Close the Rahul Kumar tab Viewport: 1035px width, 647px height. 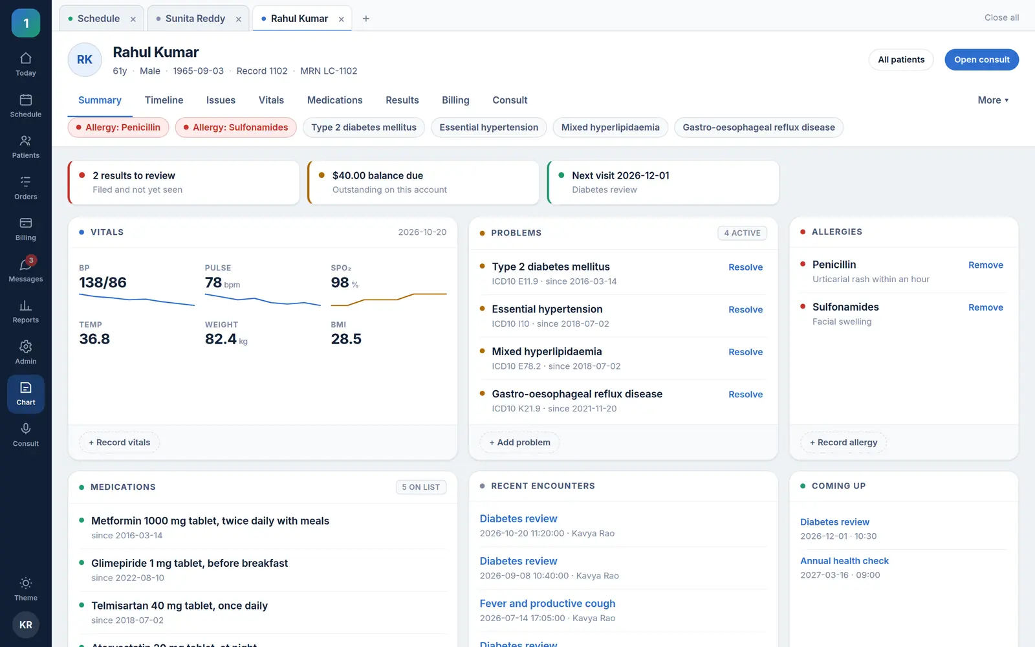(342, 19)
